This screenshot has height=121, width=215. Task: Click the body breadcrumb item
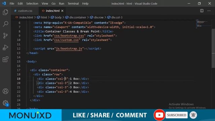tap(56, 17)
